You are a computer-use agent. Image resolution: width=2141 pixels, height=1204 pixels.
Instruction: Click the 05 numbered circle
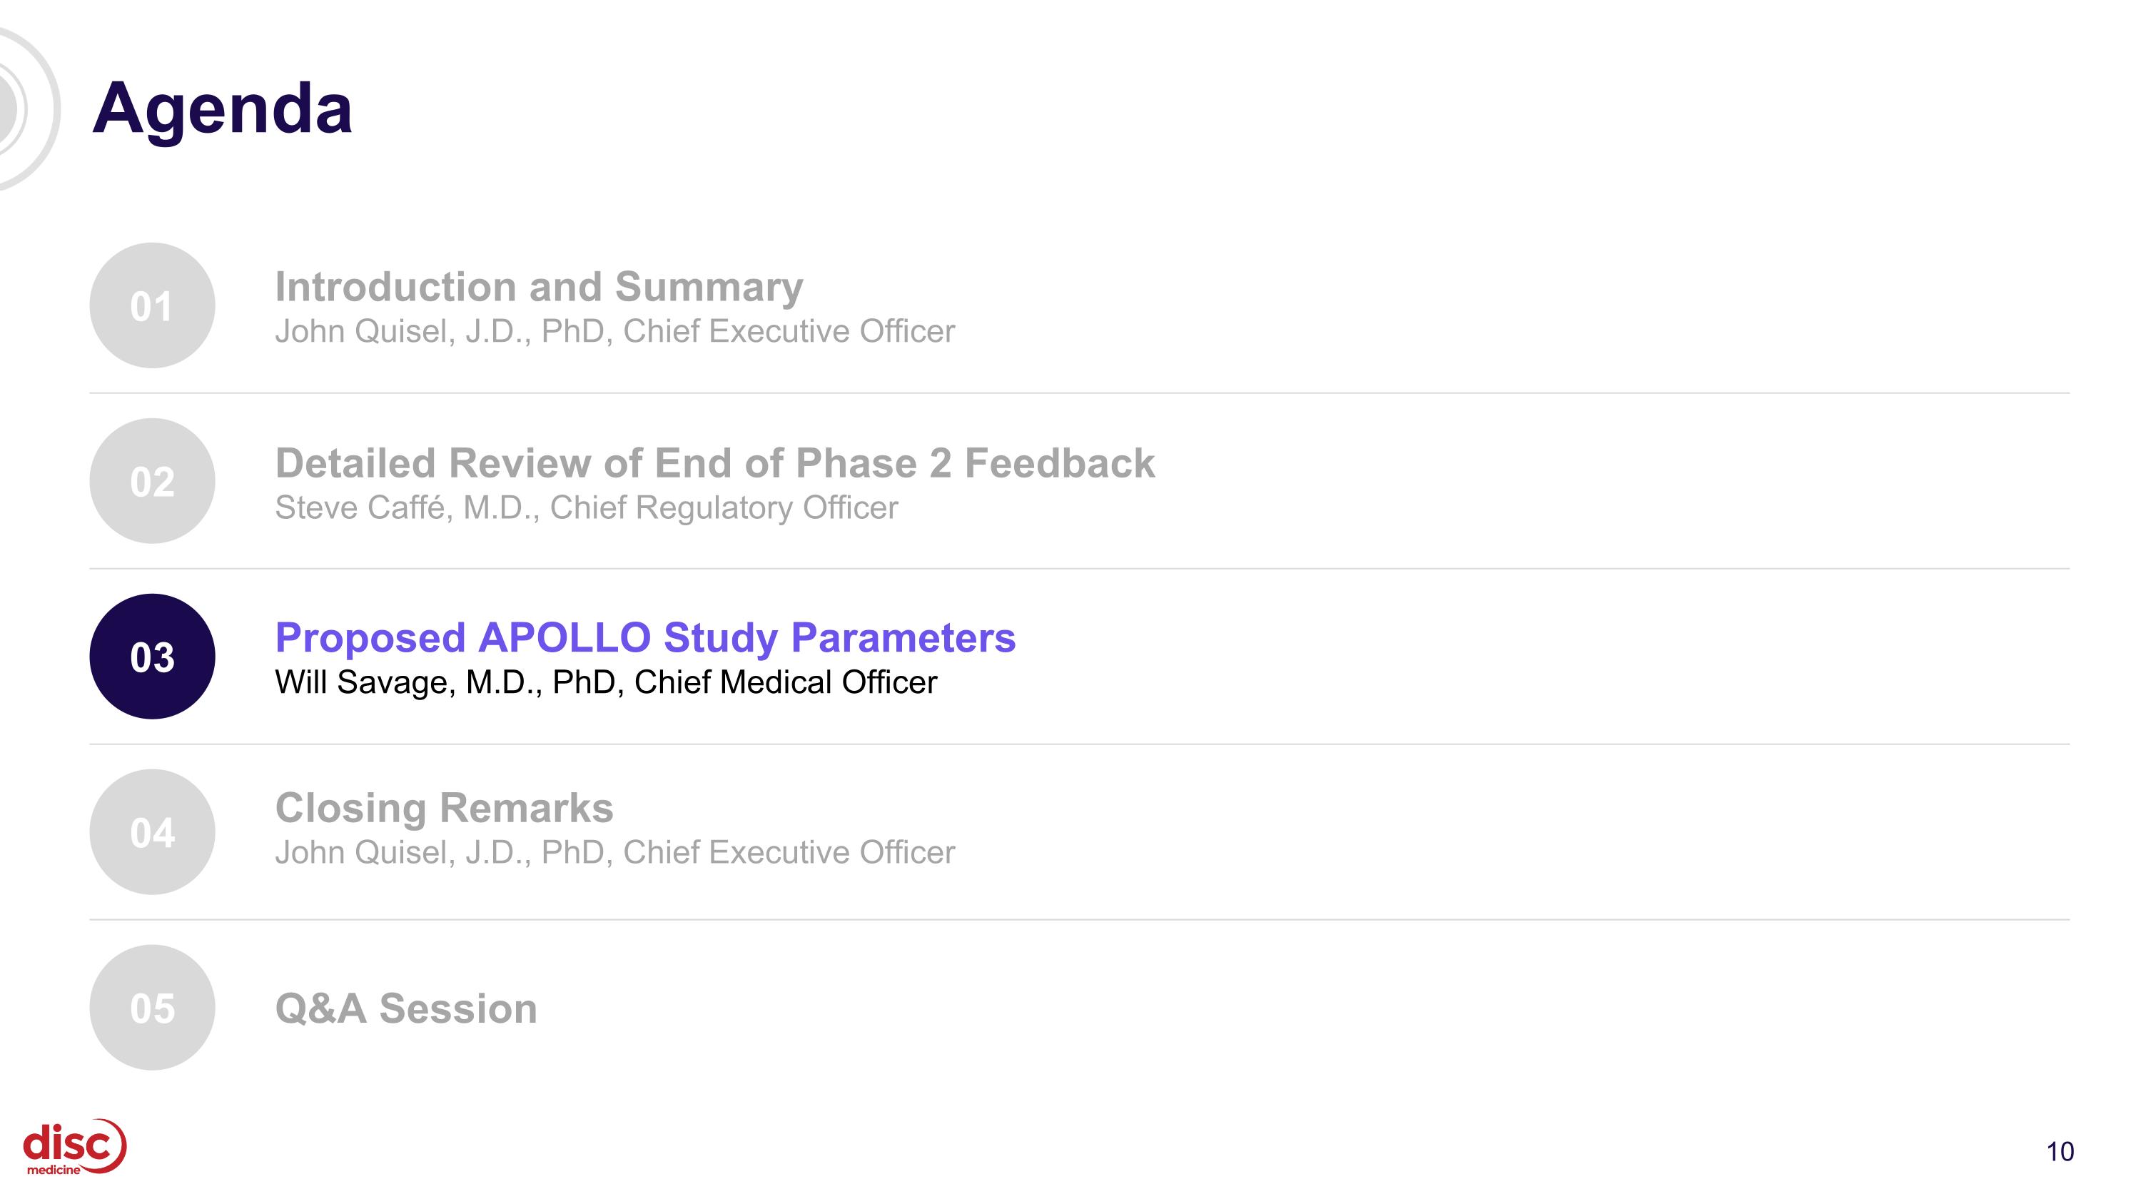pos(152,1007)
